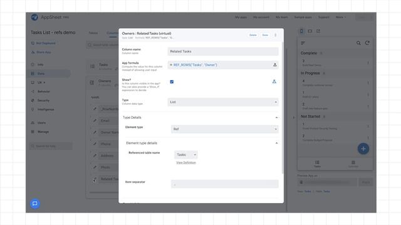Open three-dot menu of first In Progress row
This screenshot has width=401, height=225.
point(368,83)
